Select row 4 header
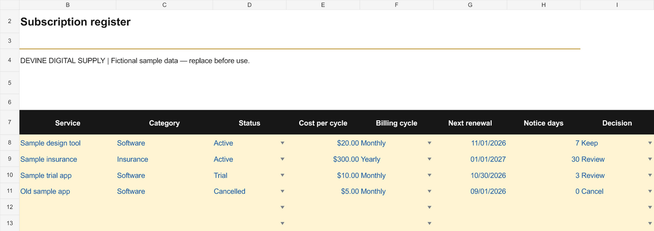 (x=9, y=60)
